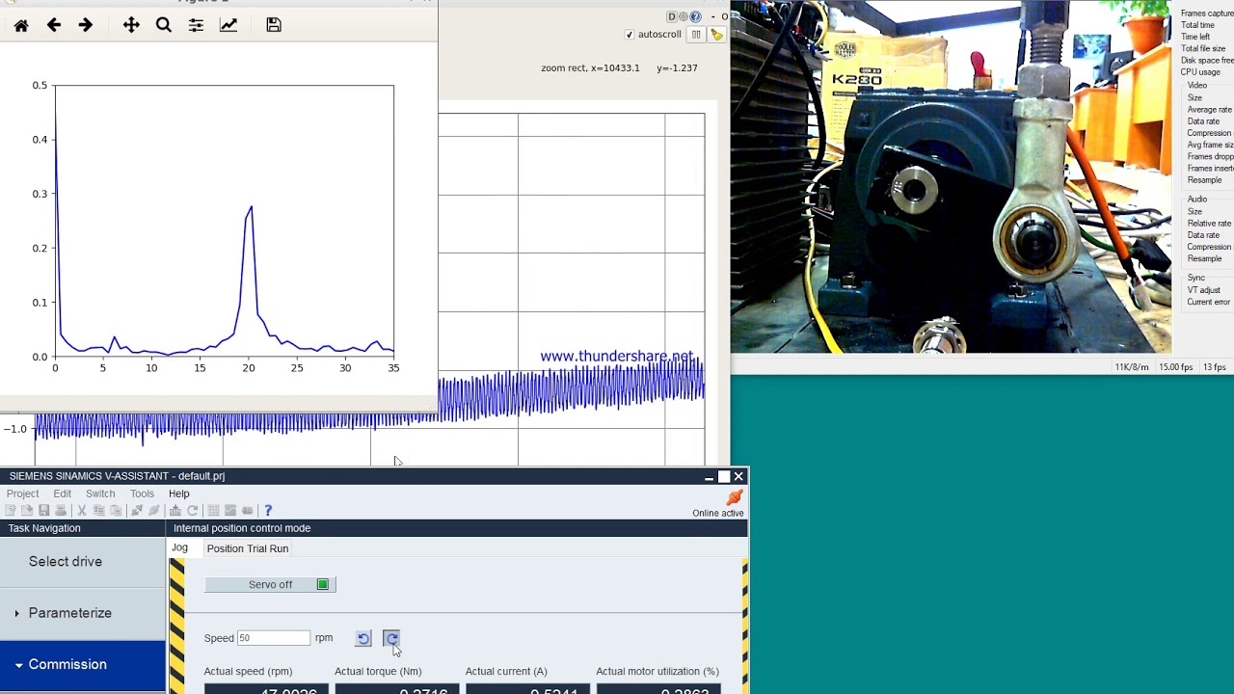This screenshot has width=1234, height=694.
Task: Click the D icon in the plot window
Action: click(x=672, y=16)
